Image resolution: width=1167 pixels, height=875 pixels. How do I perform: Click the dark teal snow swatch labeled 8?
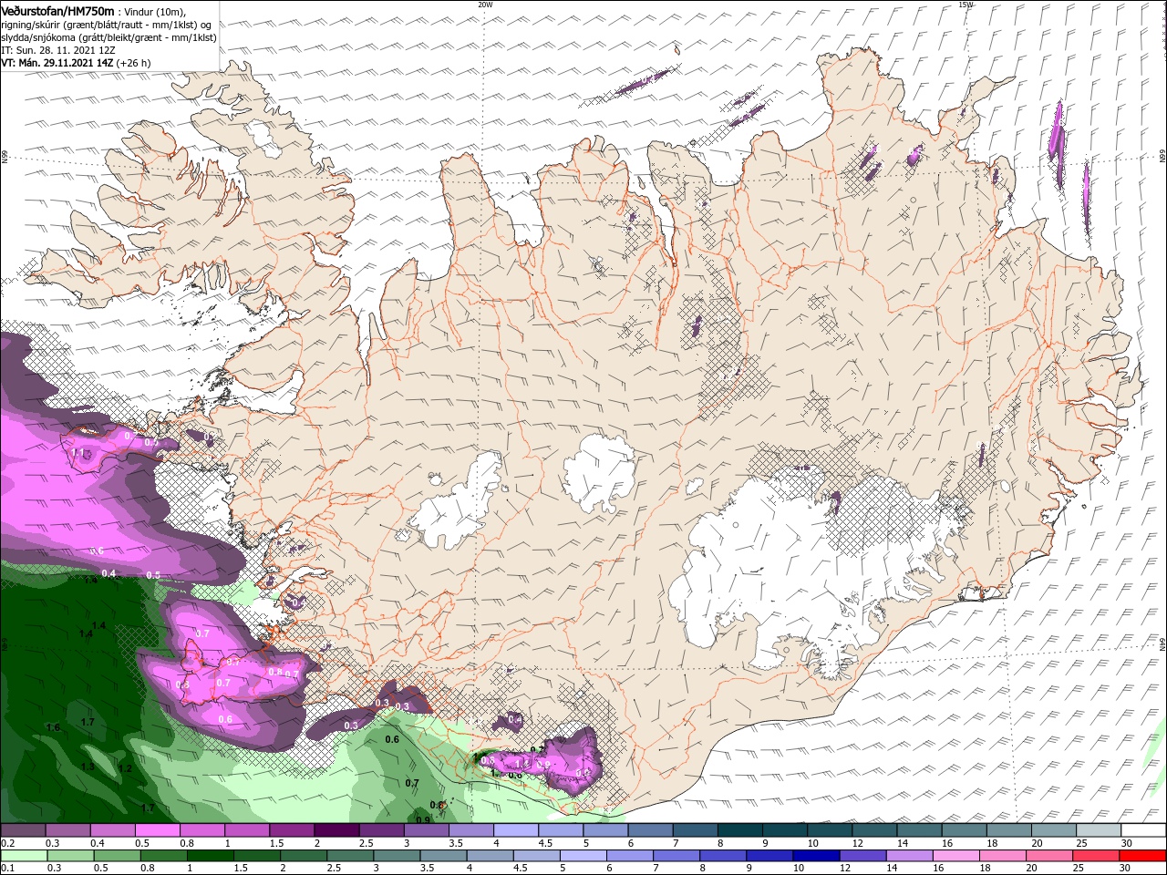point(740,830)
